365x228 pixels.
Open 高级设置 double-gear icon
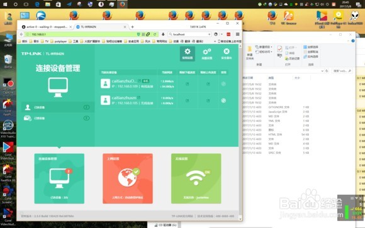click(x=206, y=53)
